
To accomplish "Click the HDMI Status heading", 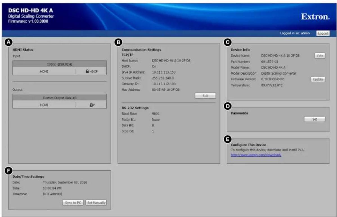I will click(23, 50).
